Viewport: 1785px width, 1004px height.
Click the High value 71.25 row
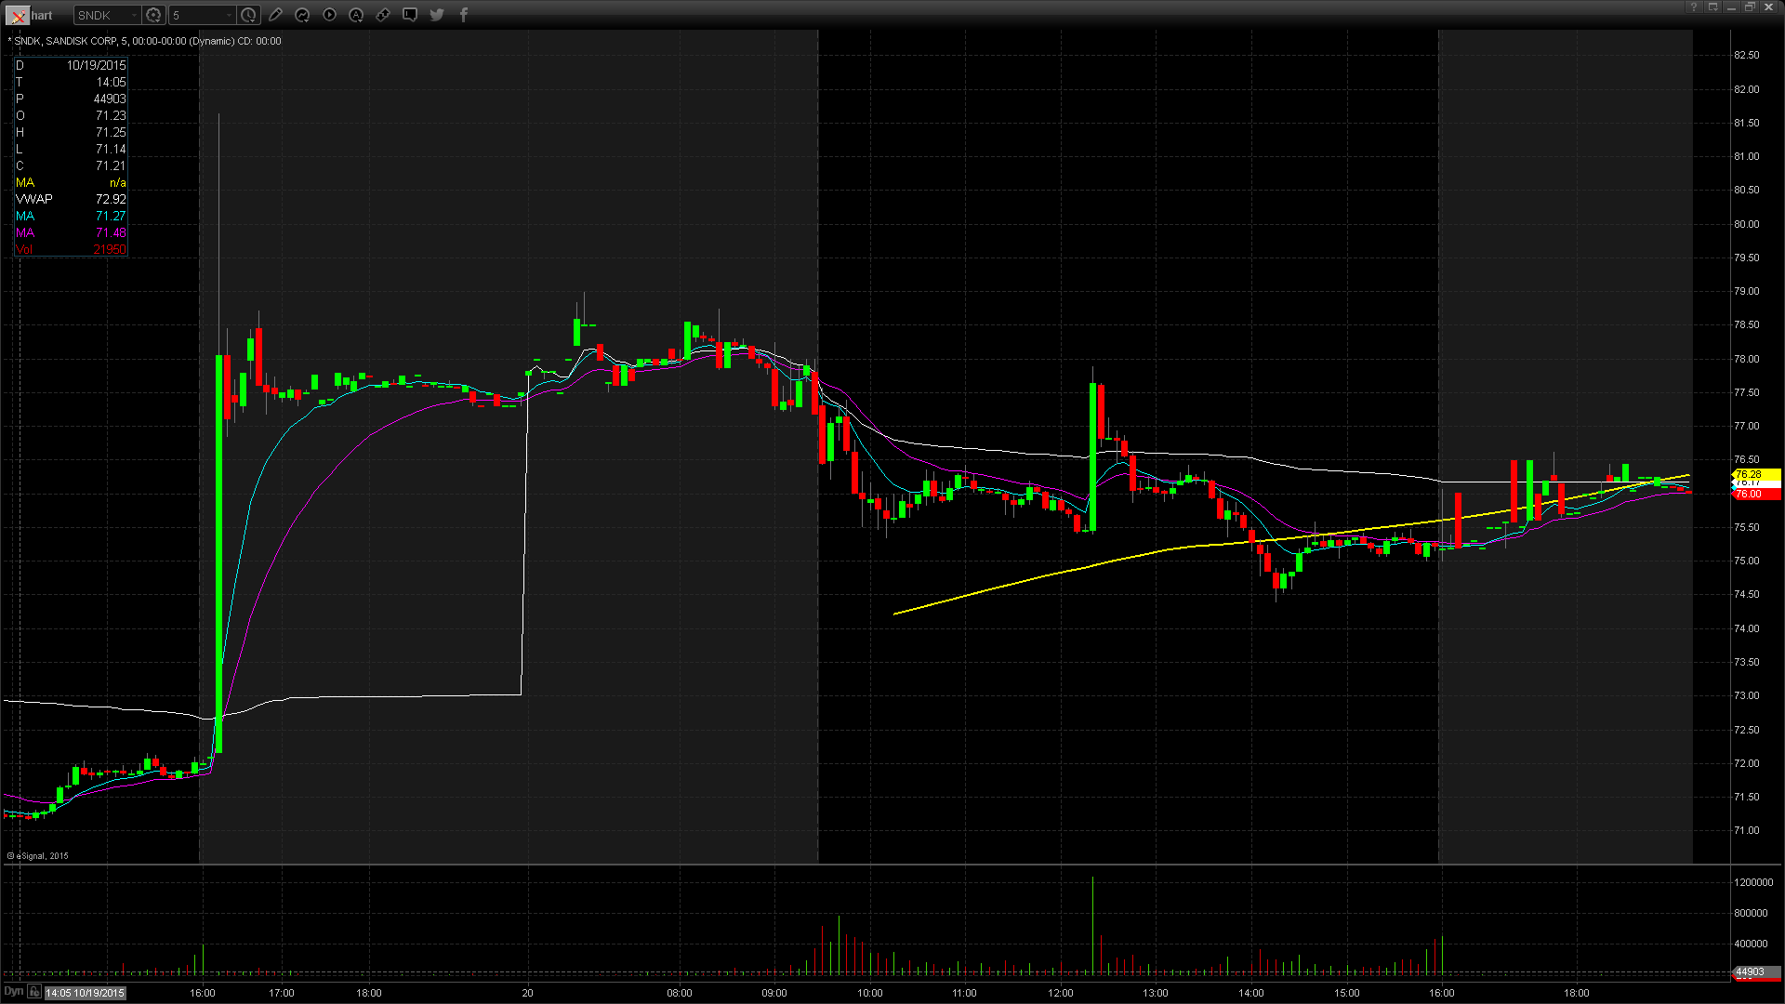pyautogui.click(x=71, y=132)
